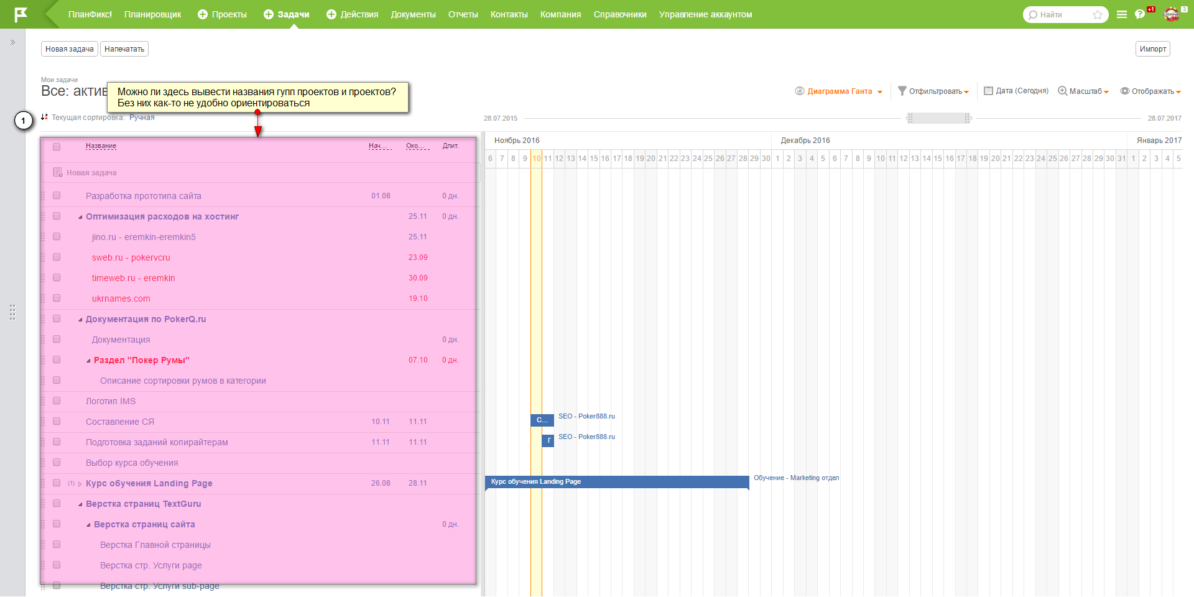Image resolution: width=1194 pixels, height=597 pixels.
Task: Click the Напечатать button
Action: pos(124,49)
